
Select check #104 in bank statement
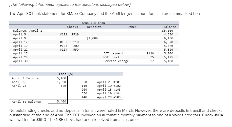pyautogui.click(x=64, y=50)
